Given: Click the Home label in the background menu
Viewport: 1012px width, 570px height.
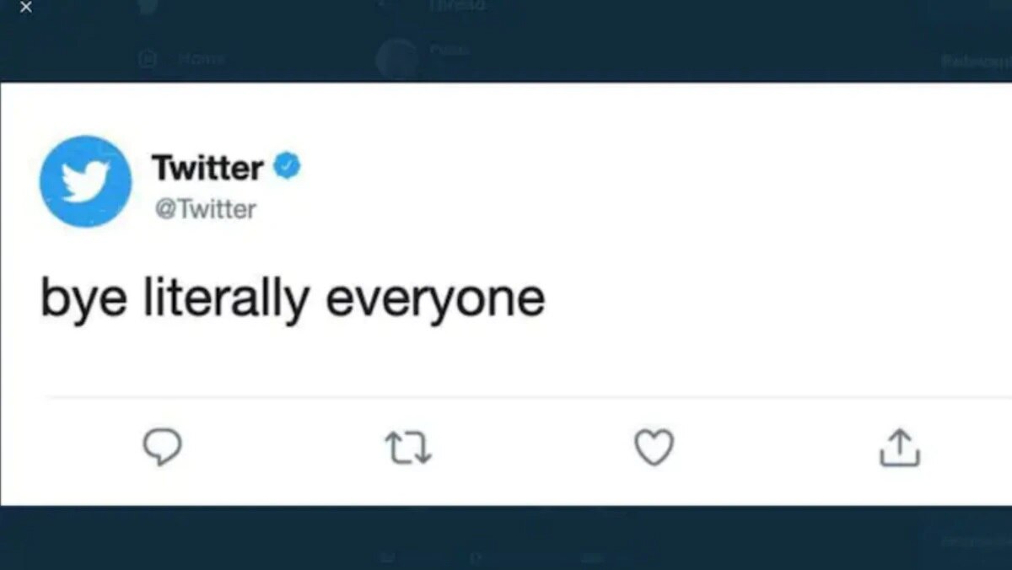Looking at the screenshot, I should click(x=201, y=59).
